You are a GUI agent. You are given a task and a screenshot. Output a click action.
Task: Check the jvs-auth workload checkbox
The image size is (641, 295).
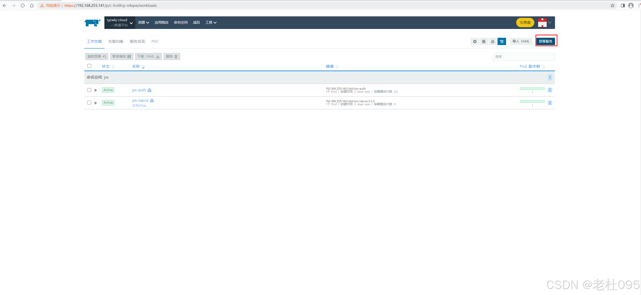(89, 90)
